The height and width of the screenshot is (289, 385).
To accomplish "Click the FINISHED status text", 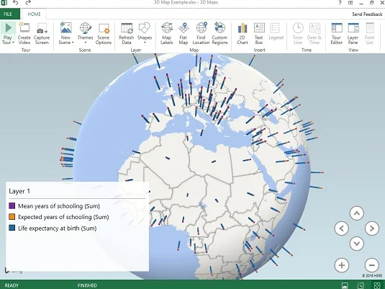I will [x=87, y=285].
